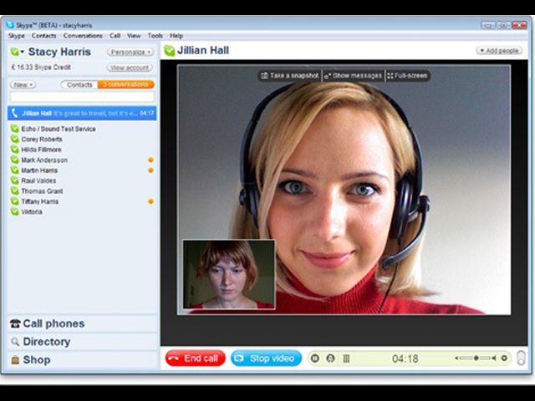Select contact Hilda Fillmore
Image resolution: width=535 pixels, height=401 pixels.
(41, 150)
